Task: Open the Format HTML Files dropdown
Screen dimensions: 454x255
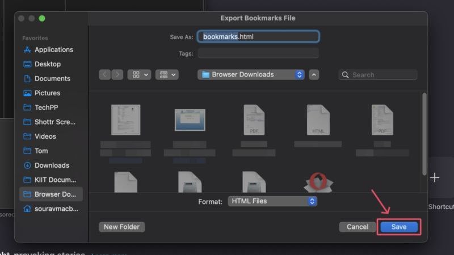Action: 272,201
